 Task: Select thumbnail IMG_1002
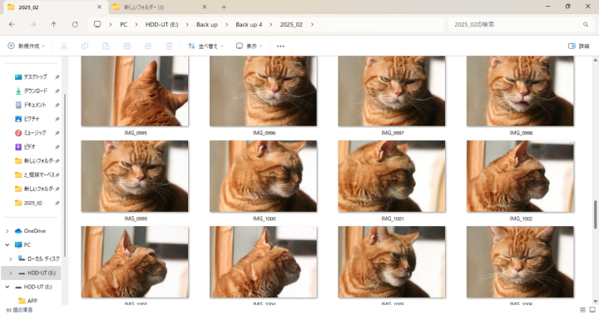tap(520, 176)
